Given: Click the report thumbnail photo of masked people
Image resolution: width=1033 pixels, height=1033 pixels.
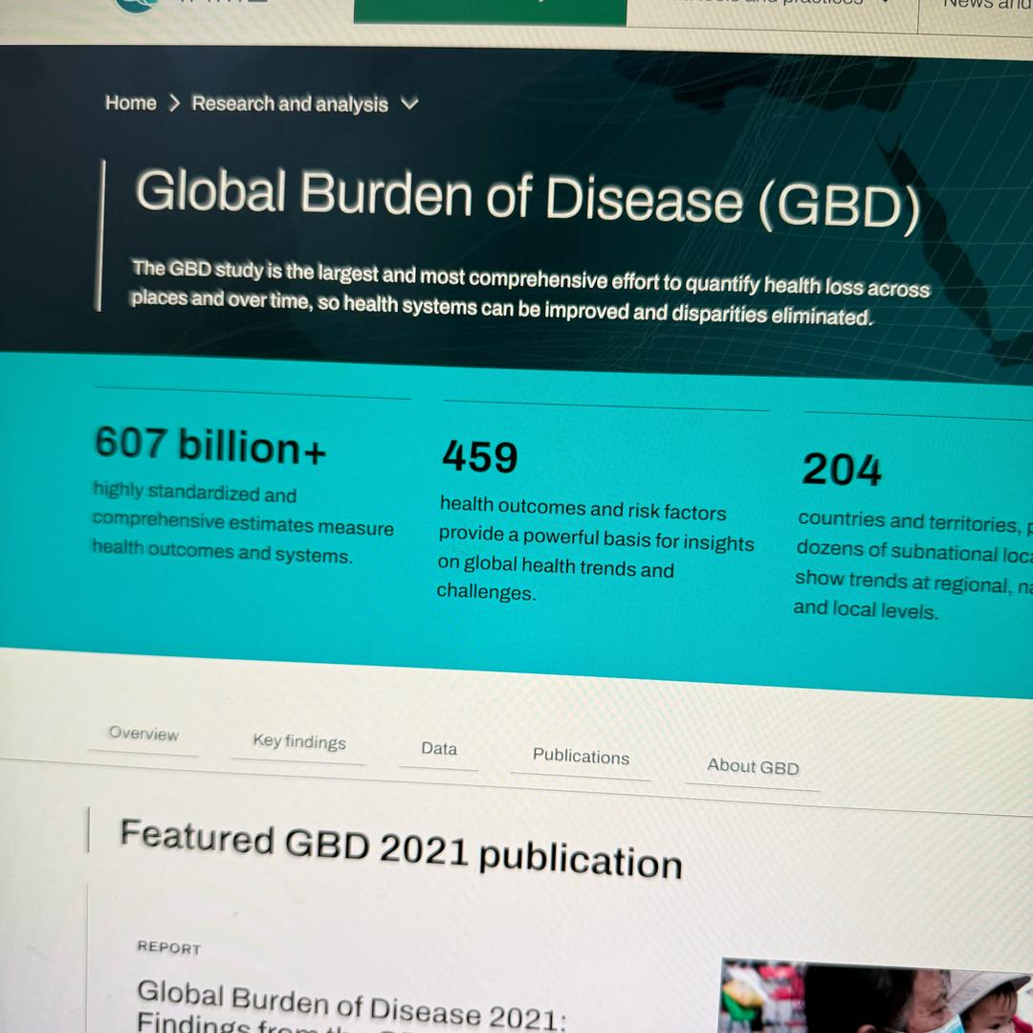Looking at the screenshot, I should click(875, 1000).
